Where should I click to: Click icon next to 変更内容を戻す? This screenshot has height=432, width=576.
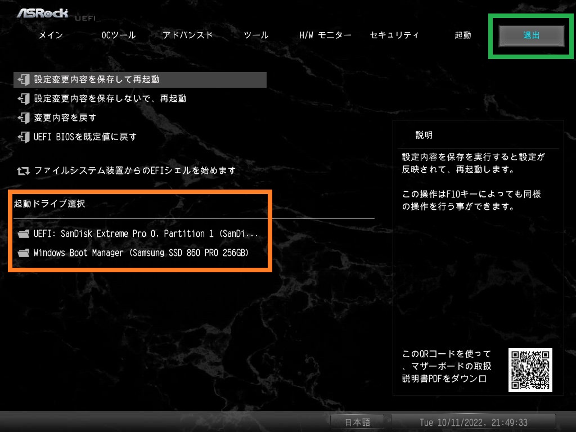[24, 118]
